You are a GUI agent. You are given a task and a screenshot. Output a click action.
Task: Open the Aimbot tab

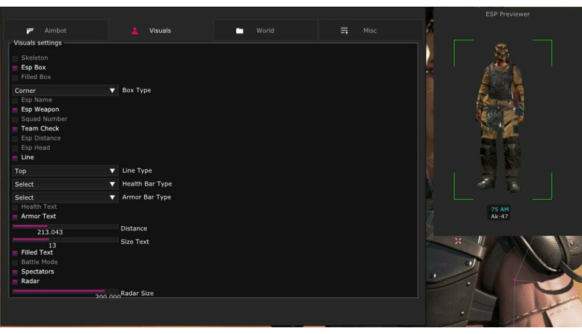[56, 30]
